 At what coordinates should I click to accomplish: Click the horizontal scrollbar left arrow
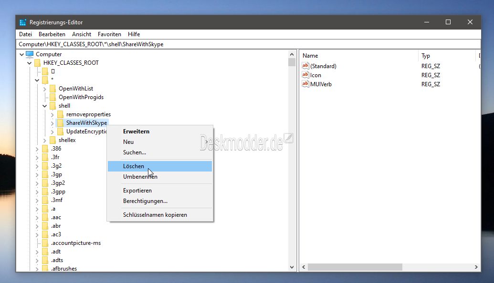[304, 267]
